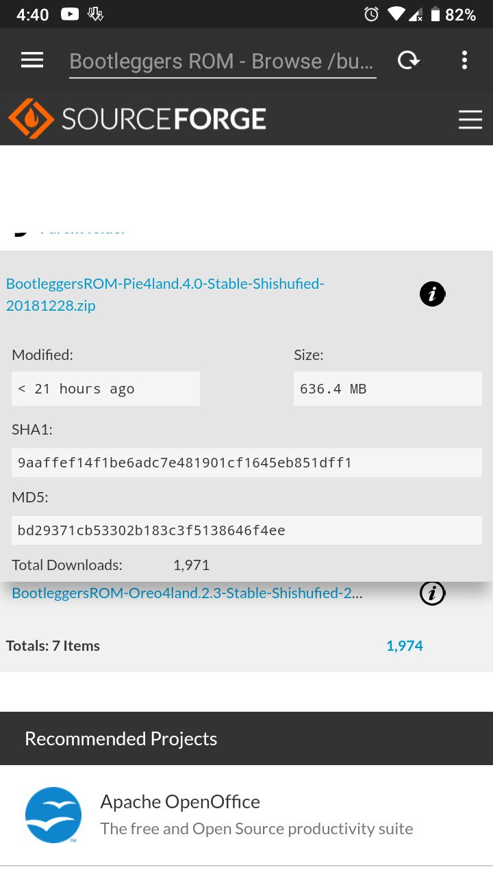493x876 pixels.
Task: Open the browser hamburger menu
Action: tap(32, 60)
